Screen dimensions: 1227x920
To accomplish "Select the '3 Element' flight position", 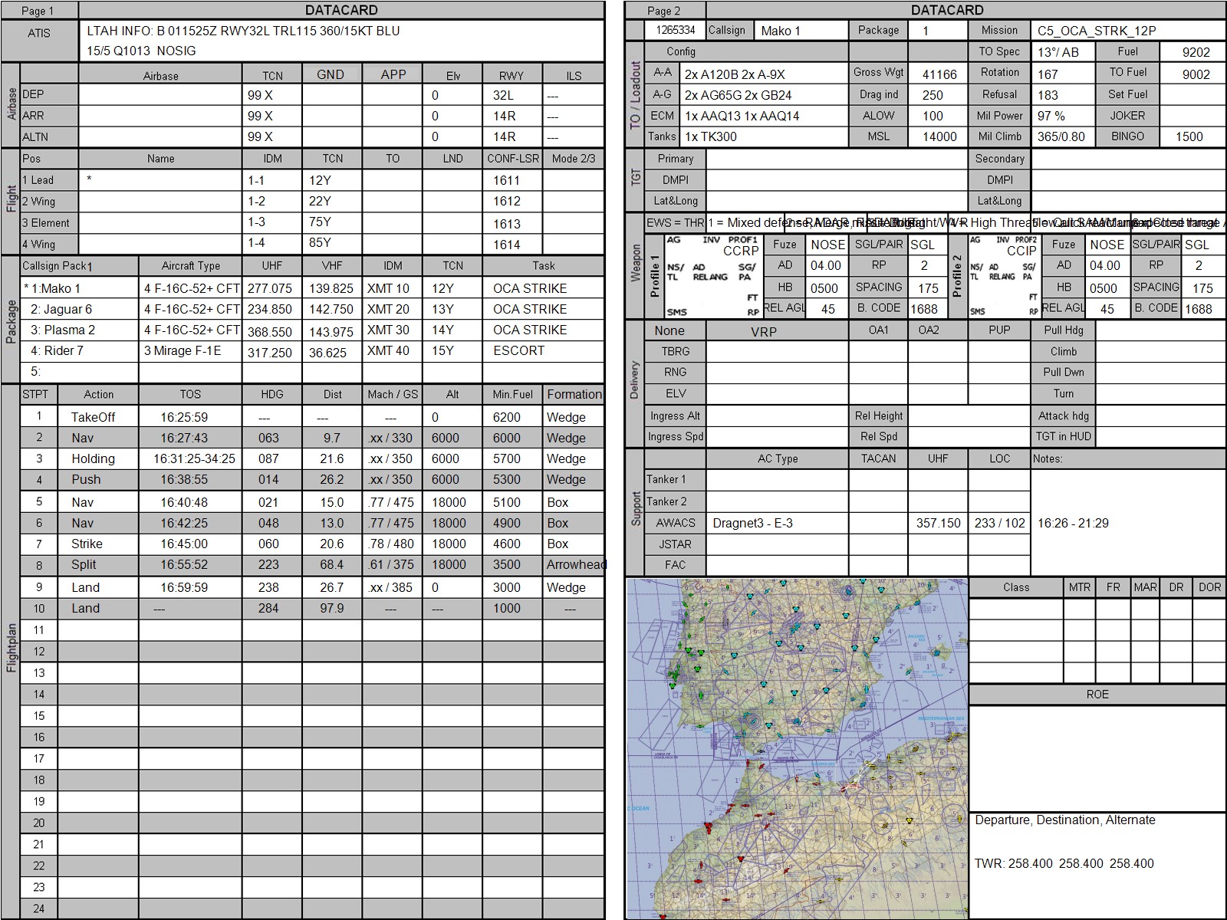I will point(45,223).
